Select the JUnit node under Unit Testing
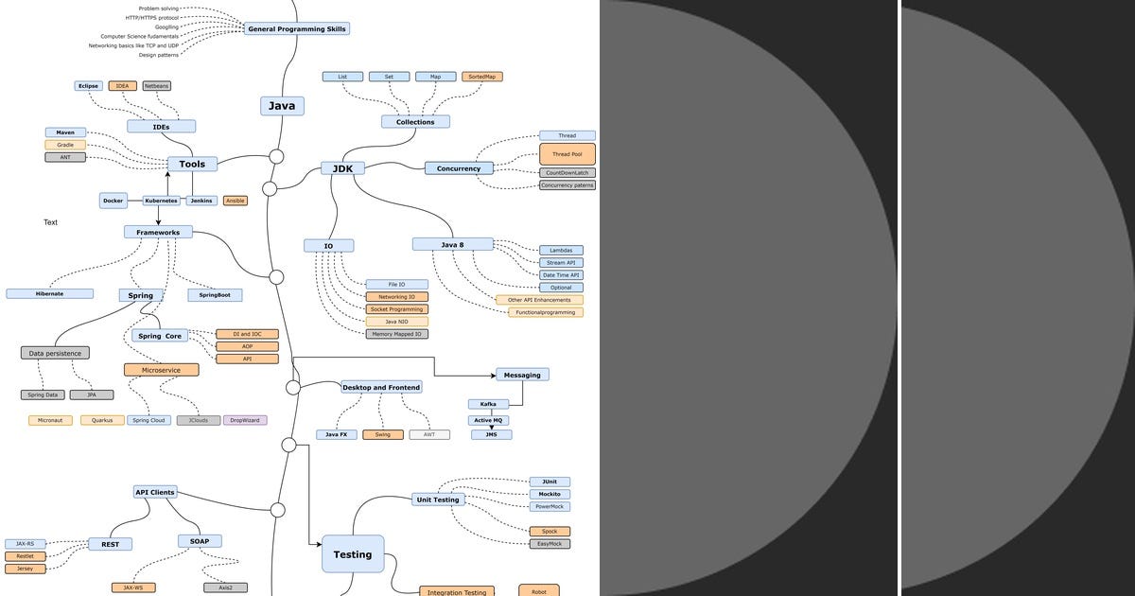 click(551, 481)
